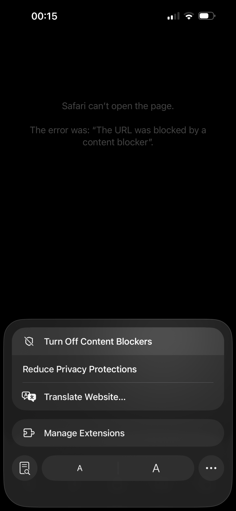The height and width of the screenshot is (511, 236).
Task: Tap the crossed-out shield icon for content blockers
Action: [x=29, y=341]
